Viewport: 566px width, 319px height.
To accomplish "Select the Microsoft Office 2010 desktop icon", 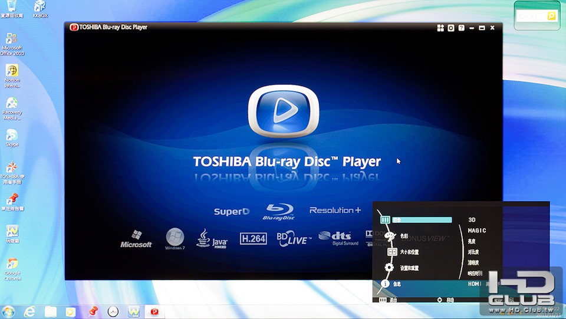I will [x=12, y=44].
